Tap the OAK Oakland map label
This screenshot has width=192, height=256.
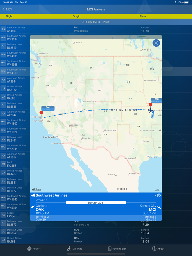point(48,108)
